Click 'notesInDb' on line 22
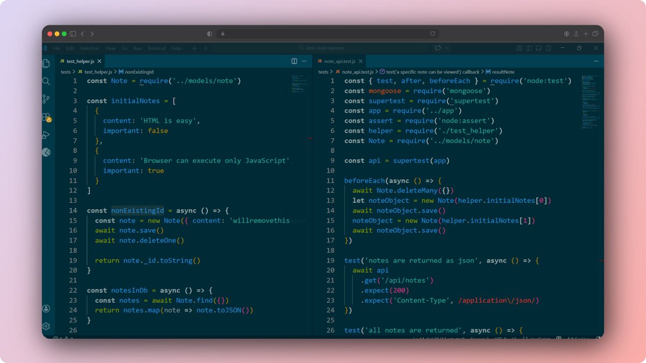The image size is (646, 363). [x=129, y=290]
